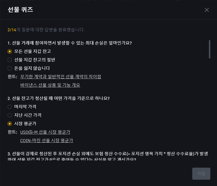This screenshot has height=186, width=217.
Task: Choose 선물 지갑 잔고의 절반 answer
Action: 31,60
